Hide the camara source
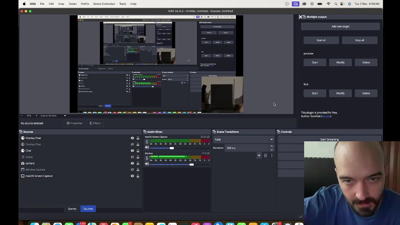Viewport: 400px width, 225px height. (132, 163)
